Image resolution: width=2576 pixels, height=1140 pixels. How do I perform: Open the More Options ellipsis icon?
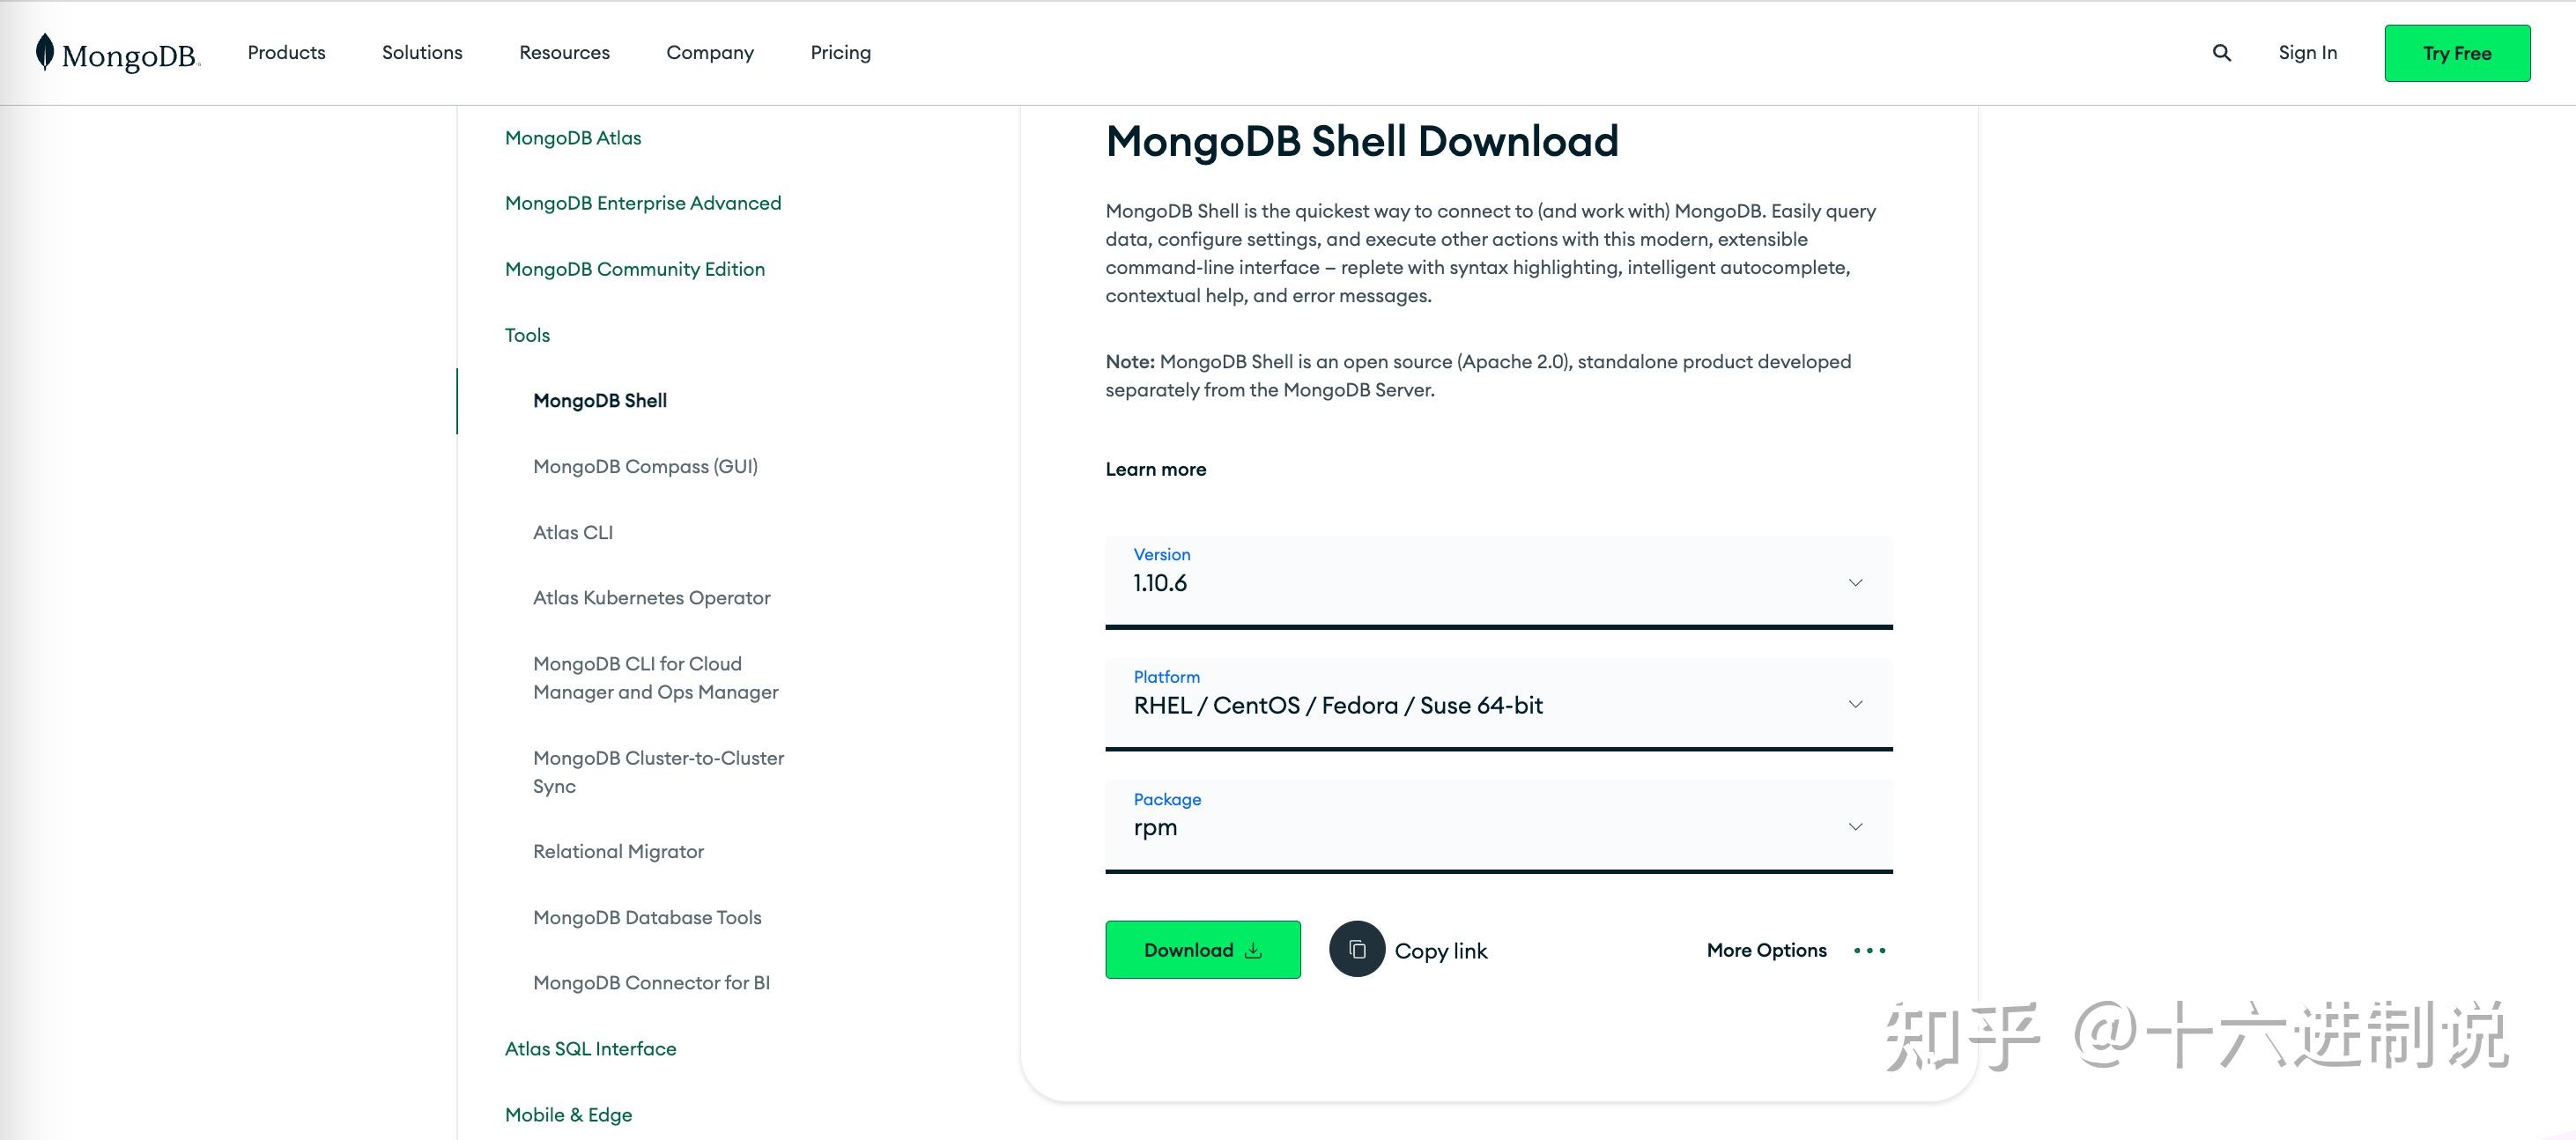coord(1868,949)
